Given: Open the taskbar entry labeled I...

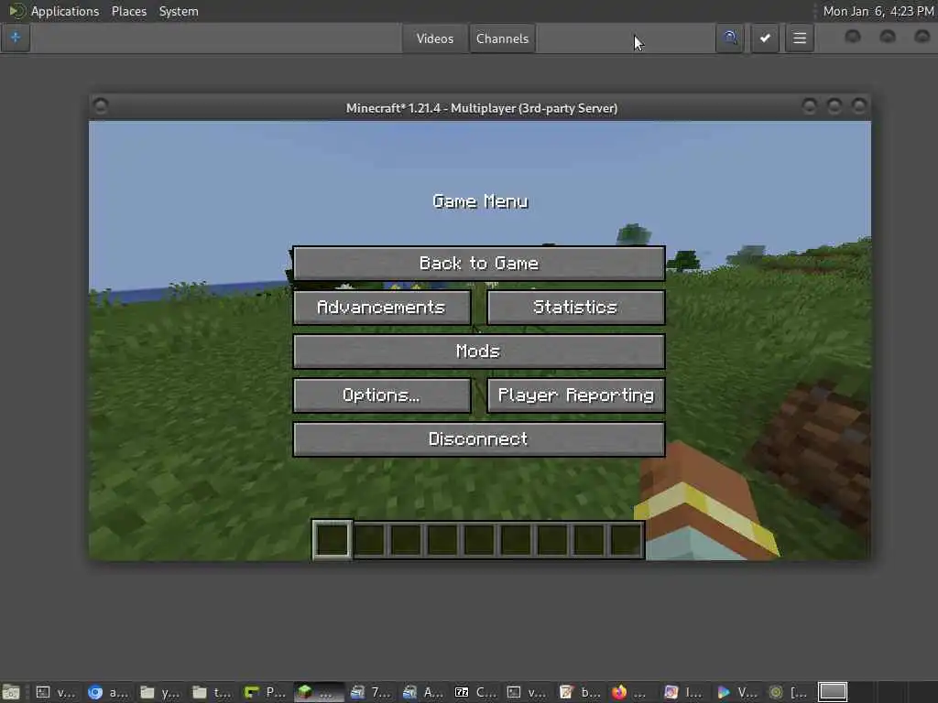Looking at the screenshot, I should click(x=685, y=692).
